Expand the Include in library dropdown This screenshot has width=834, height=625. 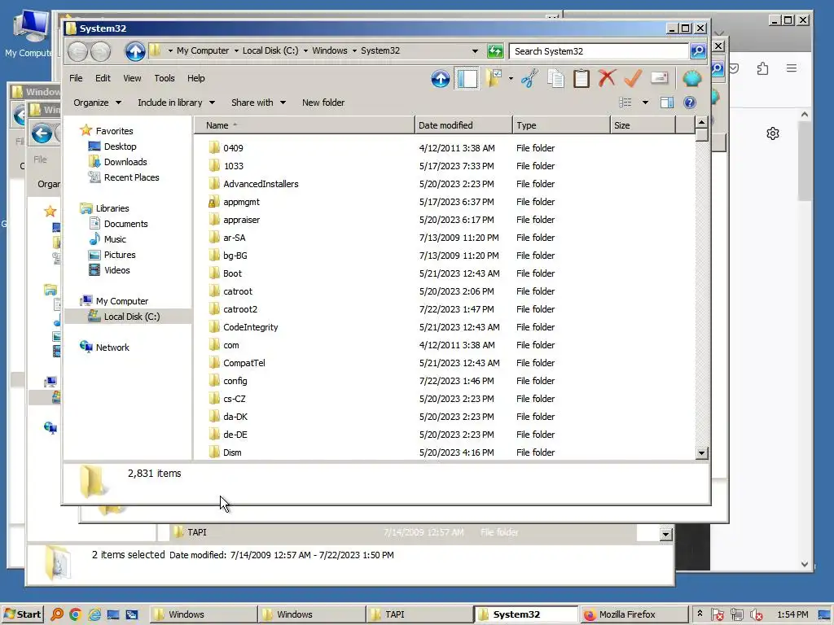176,103
